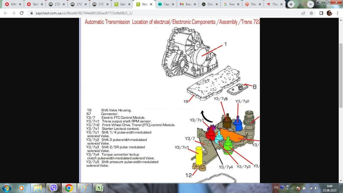Click the taskbar clock showing 9:40
Image resolution: width=343 pixels, height=193 pixels.
click(x=329, y=188)
